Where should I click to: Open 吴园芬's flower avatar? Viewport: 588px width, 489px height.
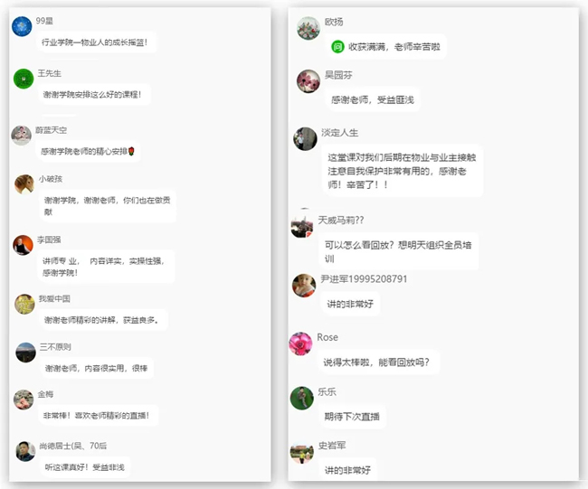(308, 81)
